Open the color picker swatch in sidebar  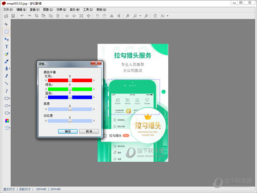[x=7, y=121]
